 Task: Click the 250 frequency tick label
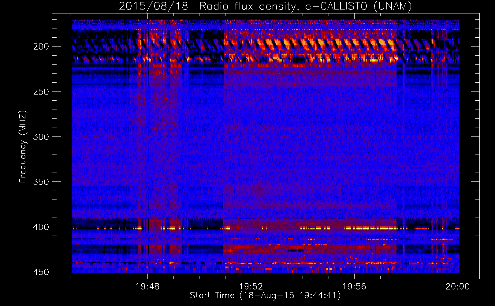(x=41, y=92)
